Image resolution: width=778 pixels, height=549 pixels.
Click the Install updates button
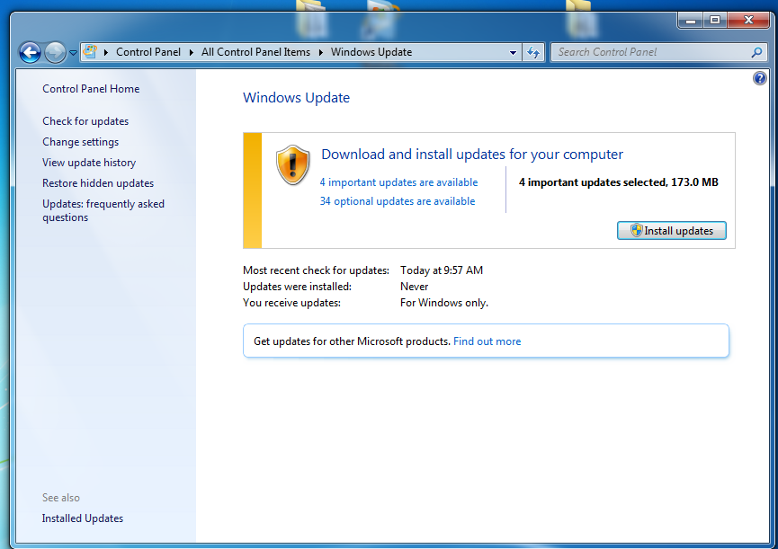click(x=671, y=231)
